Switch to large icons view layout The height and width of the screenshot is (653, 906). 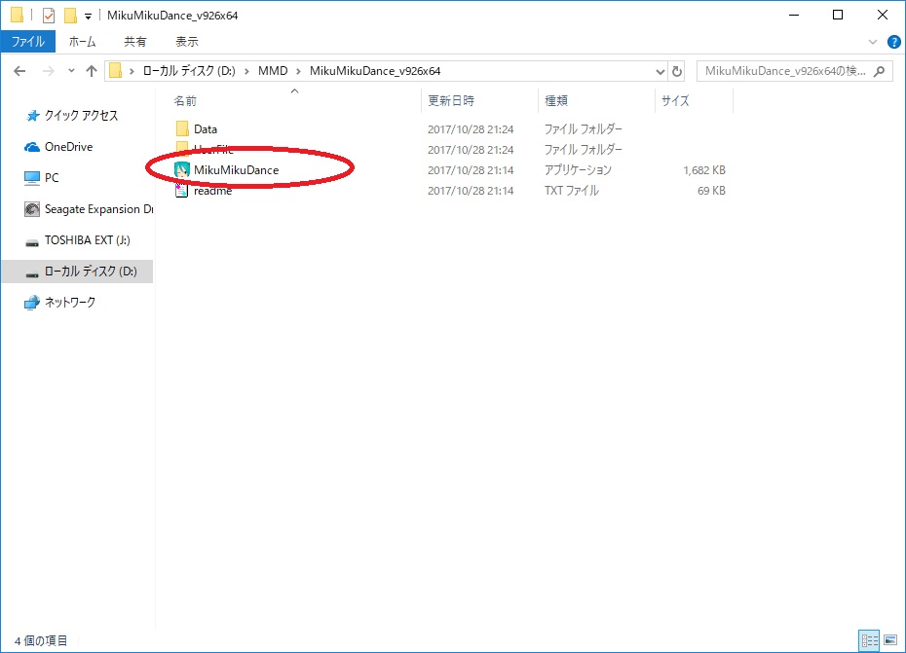pyautogui.click(x=890, y=639)
